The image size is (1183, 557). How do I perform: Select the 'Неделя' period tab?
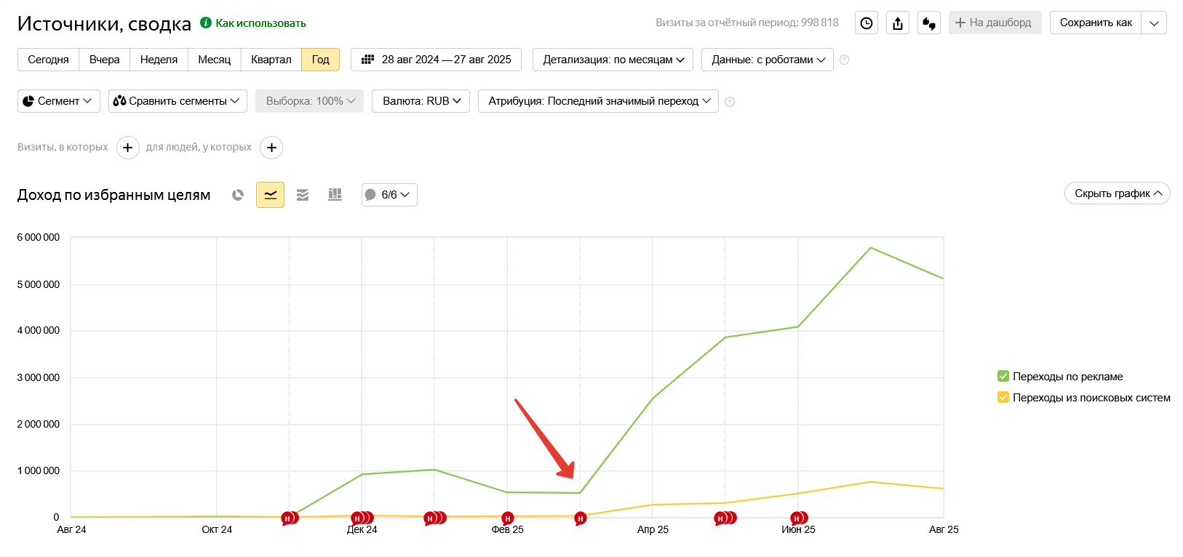point(159,60)
